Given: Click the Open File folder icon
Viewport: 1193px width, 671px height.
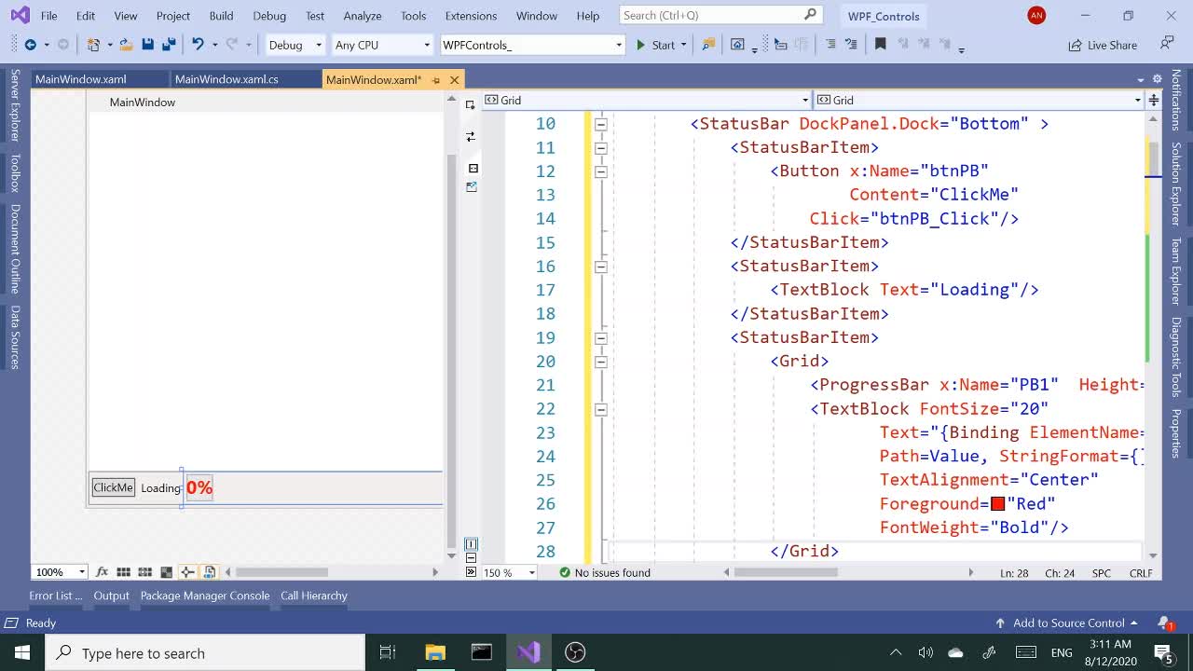Looking at the screenshot, I should pyautogui.click(x=126, y=45).
